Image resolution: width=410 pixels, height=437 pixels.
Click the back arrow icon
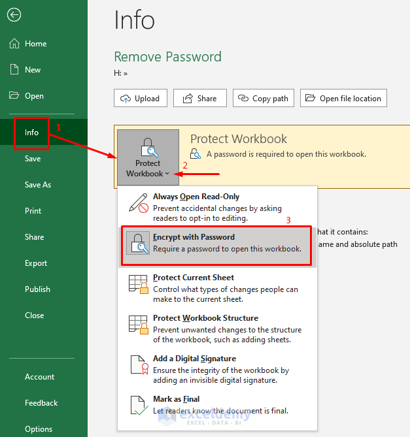pos(14,15)
